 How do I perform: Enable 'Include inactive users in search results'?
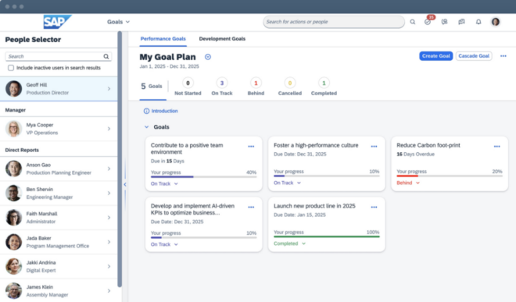click(11, 68)
